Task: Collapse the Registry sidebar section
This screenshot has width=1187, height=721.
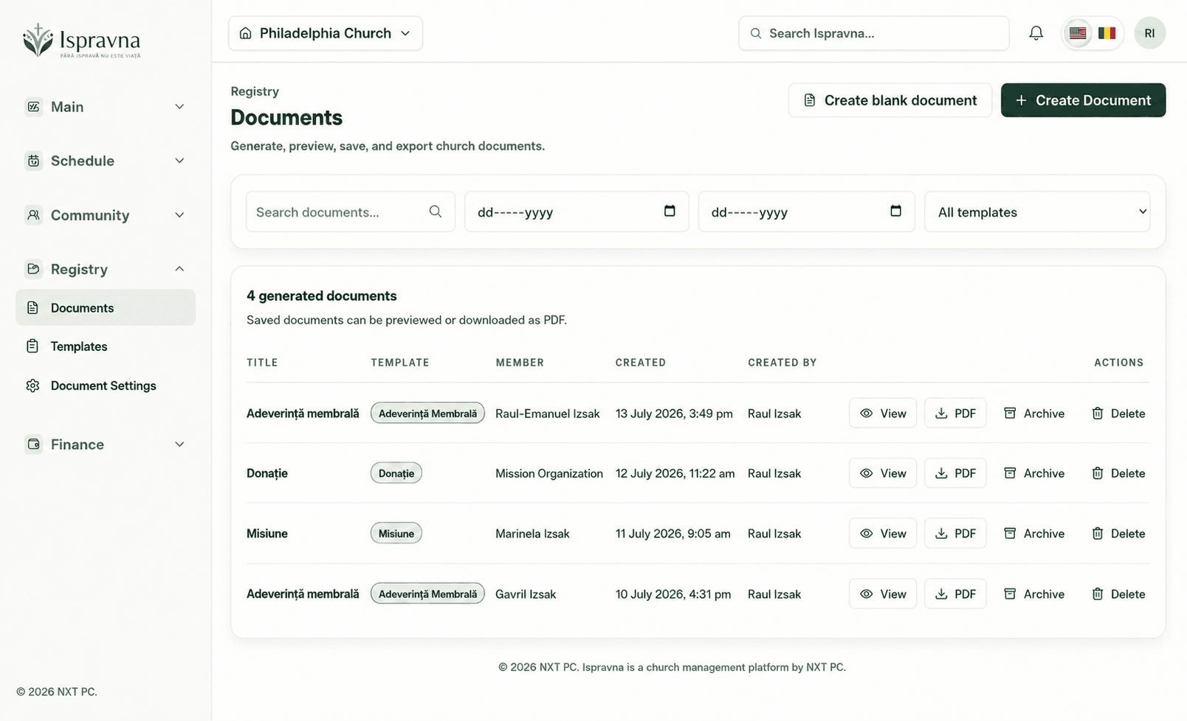Action: (106, 269)
